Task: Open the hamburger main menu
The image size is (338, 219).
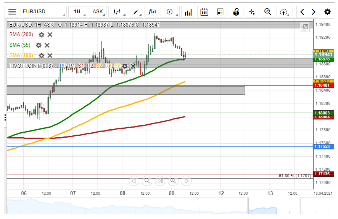Action: tap(12, 12)
